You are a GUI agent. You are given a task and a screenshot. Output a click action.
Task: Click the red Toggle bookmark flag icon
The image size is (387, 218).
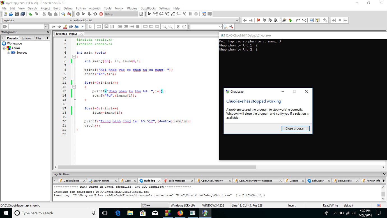click(258, 20)
